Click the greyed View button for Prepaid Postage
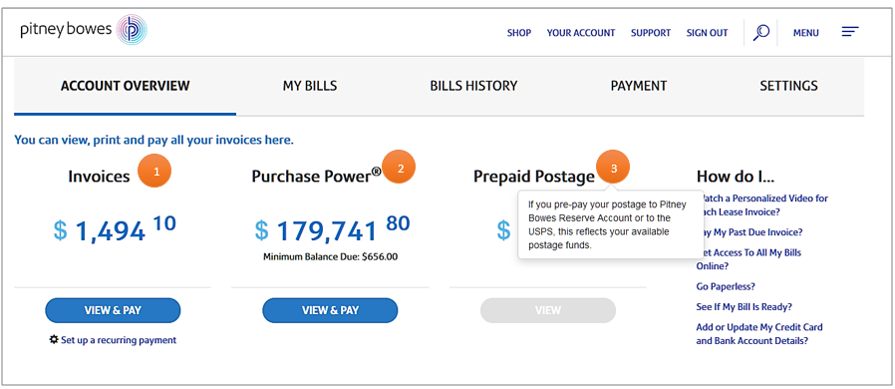Screen dimensions: 895x389 pyautogui.click(x=548, y=310)
